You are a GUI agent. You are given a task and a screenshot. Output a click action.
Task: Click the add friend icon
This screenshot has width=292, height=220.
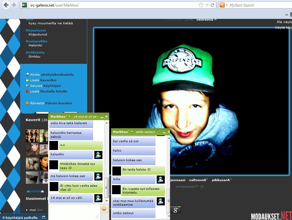pos(27,80)
